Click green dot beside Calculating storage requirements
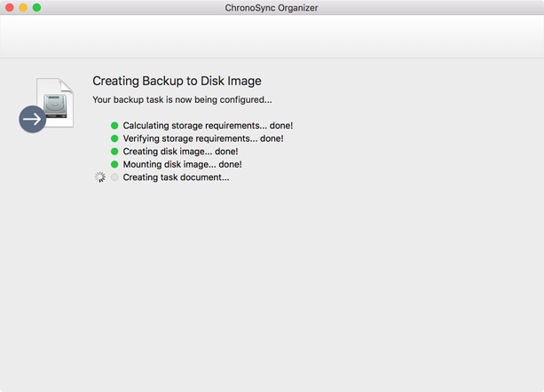Viewport: 544px width, 392px height. coord(114,125)
